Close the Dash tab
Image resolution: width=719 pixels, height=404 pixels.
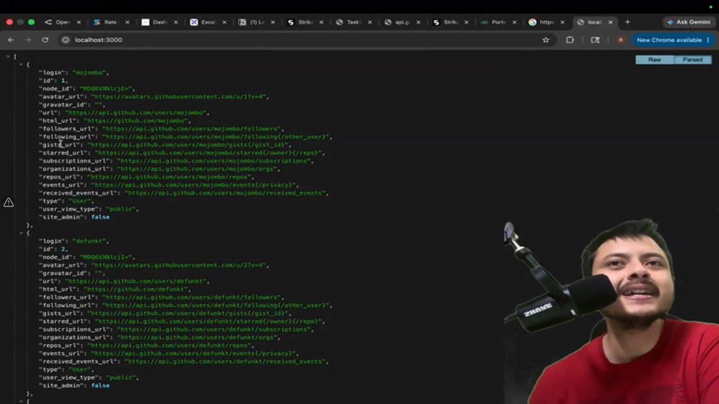click(176, 22)
